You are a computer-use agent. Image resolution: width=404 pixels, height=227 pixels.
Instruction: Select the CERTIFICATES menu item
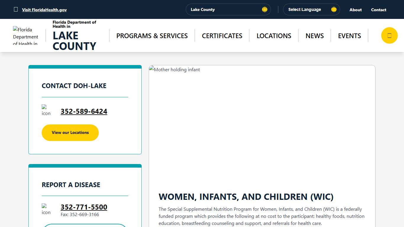[x=222, y=35]
